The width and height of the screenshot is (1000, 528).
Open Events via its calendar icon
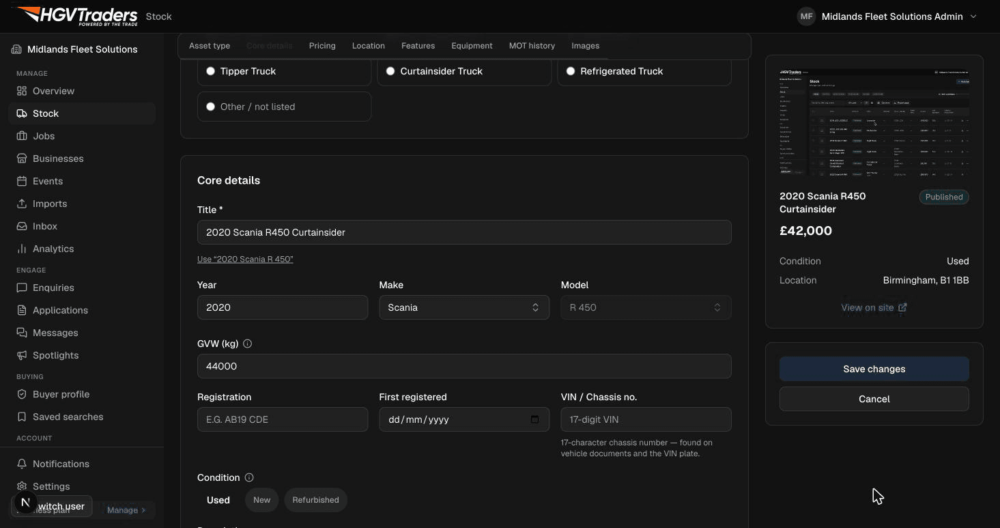[22, 181]
